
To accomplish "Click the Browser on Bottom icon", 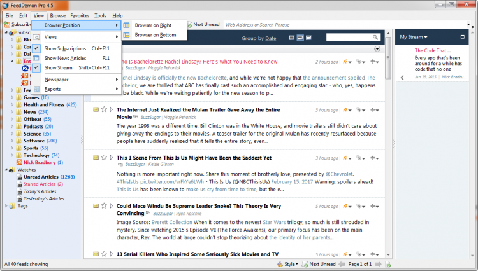I will coord(127,35).
